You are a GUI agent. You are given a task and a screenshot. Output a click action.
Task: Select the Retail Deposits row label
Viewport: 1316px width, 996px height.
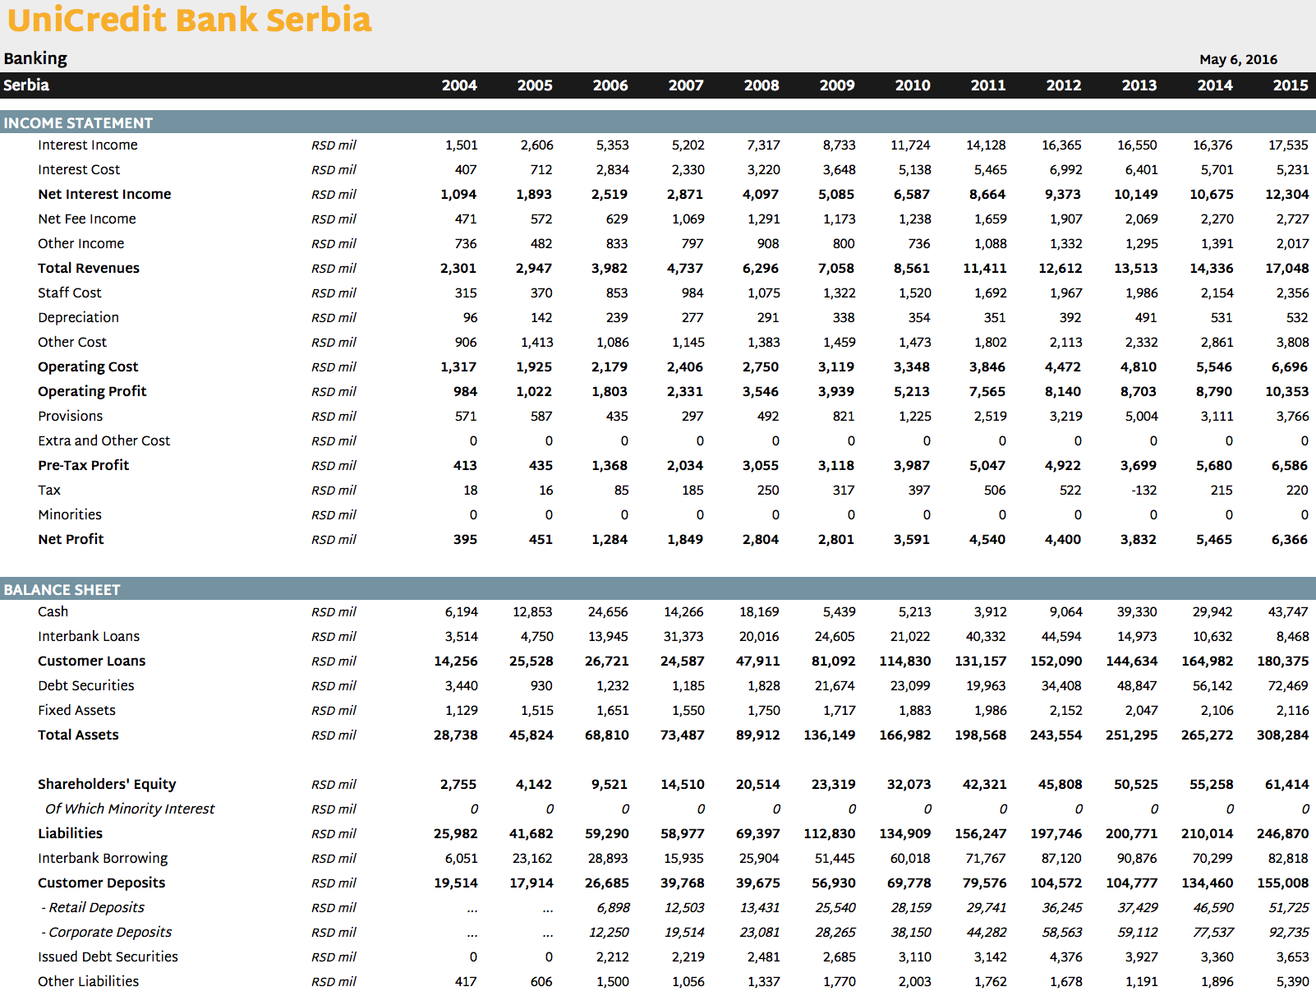click(x=93, y=908)
